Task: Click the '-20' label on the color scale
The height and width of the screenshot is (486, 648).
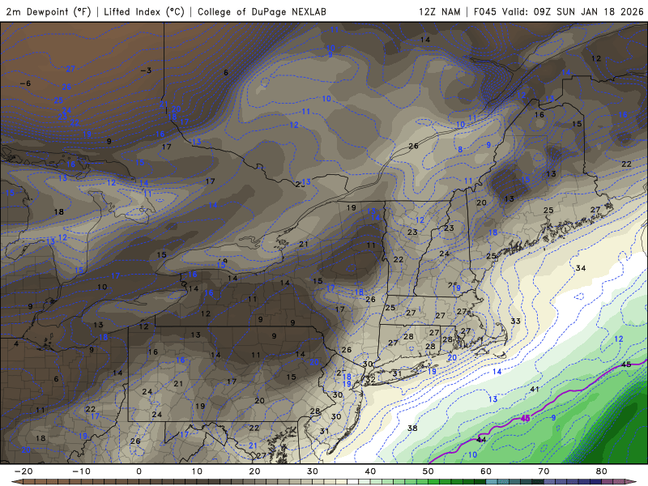Action: (x=23, y=471)
